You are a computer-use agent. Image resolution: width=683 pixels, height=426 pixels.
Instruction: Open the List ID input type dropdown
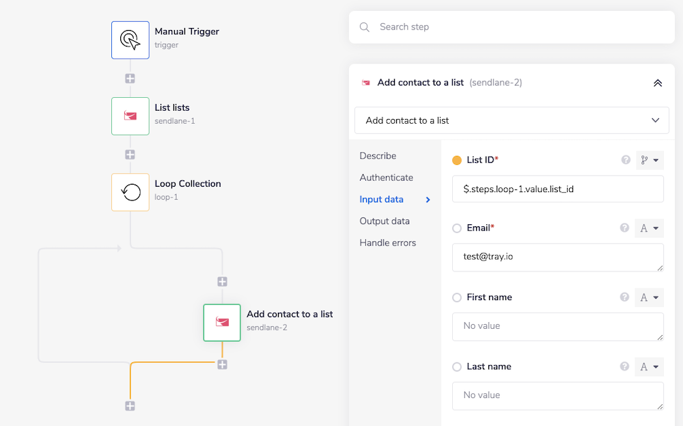pyautogui.click(x=650, y=160)
